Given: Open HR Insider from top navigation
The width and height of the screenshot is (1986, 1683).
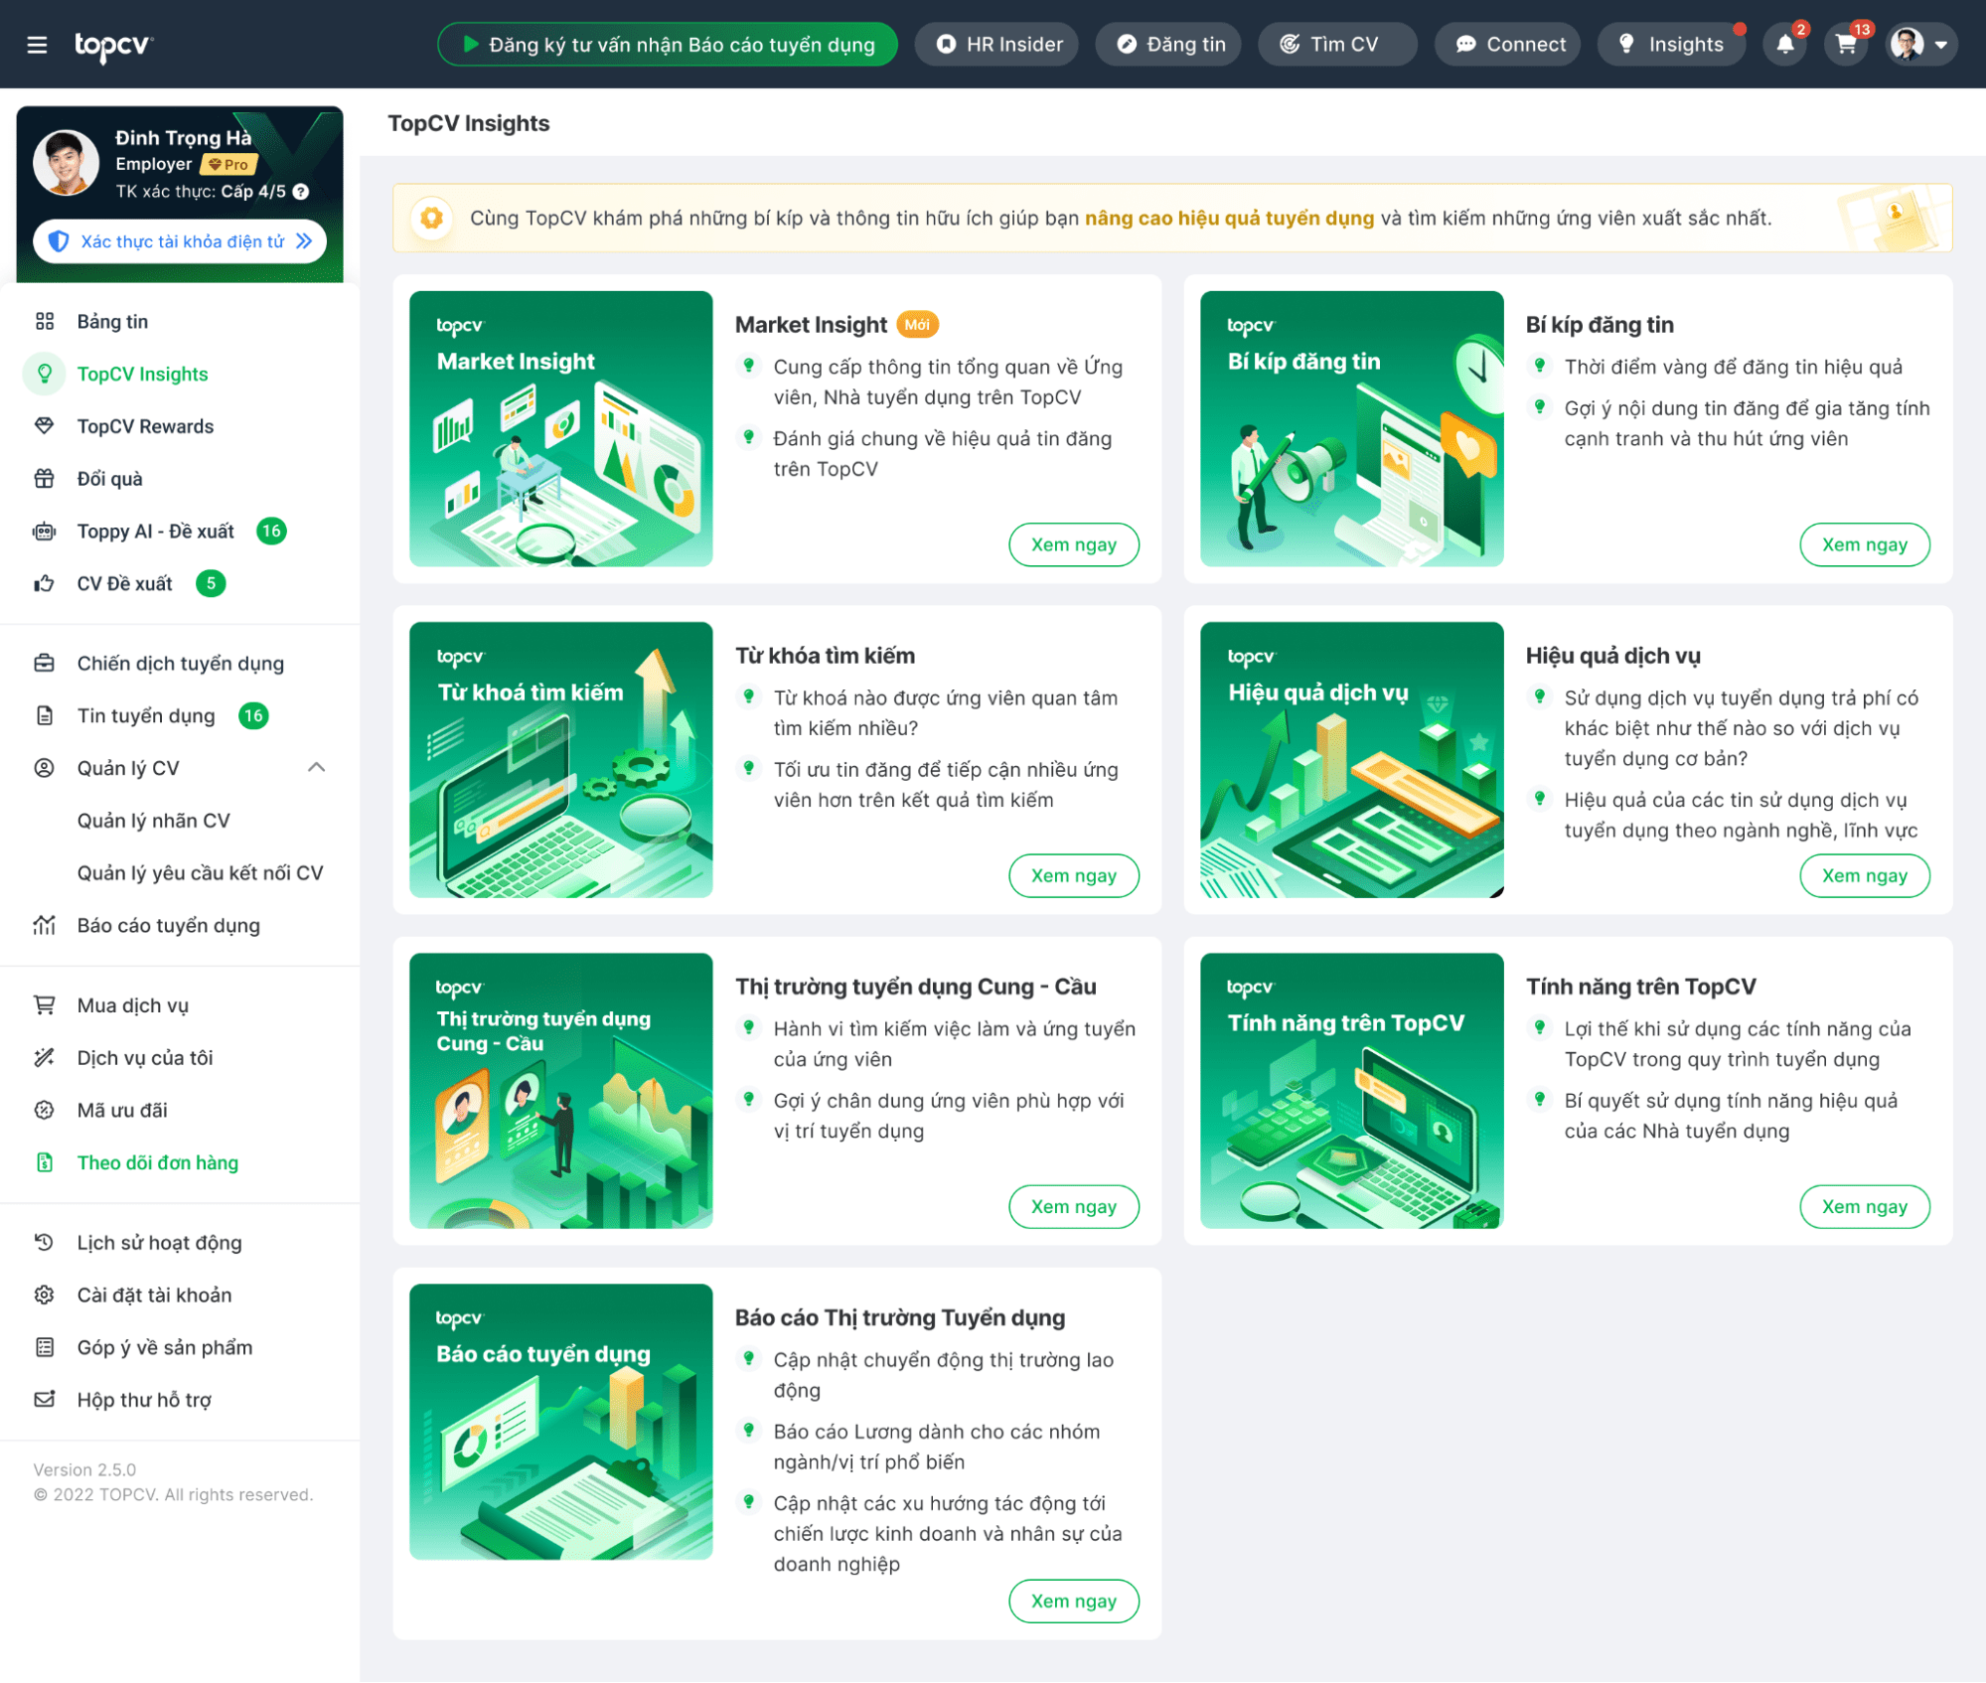Looking at the screenshot, I should (997, 45).
